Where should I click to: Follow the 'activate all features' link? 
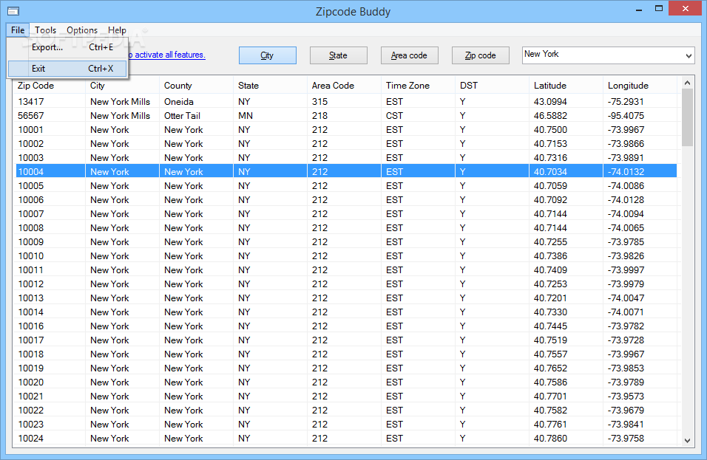pos(167,55)
